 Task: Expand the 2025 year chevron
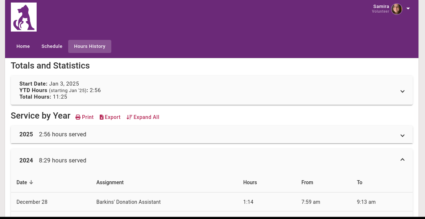[x=403, y=136]
